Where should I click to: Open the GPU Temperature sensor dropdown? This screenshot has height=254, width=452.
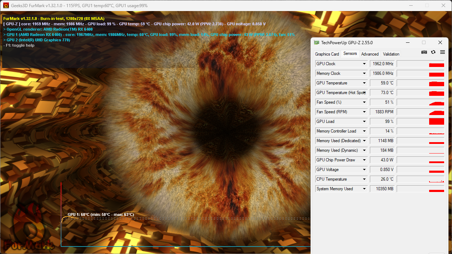[364, 83]
